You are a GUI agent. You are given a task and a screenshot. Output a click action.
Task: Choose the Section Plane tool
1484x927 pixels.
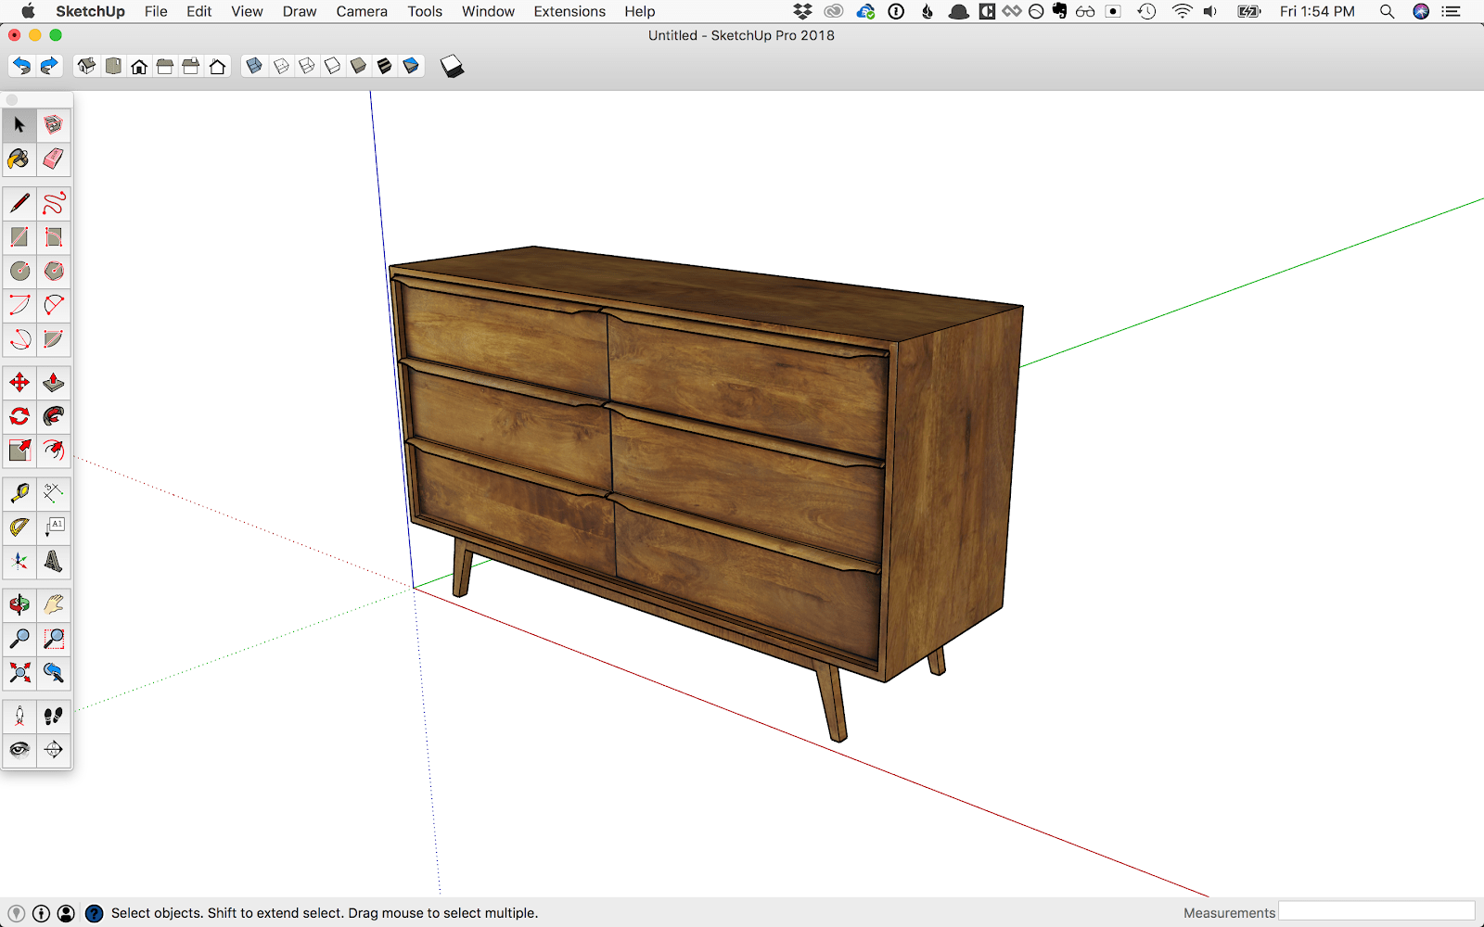[54, 750]
